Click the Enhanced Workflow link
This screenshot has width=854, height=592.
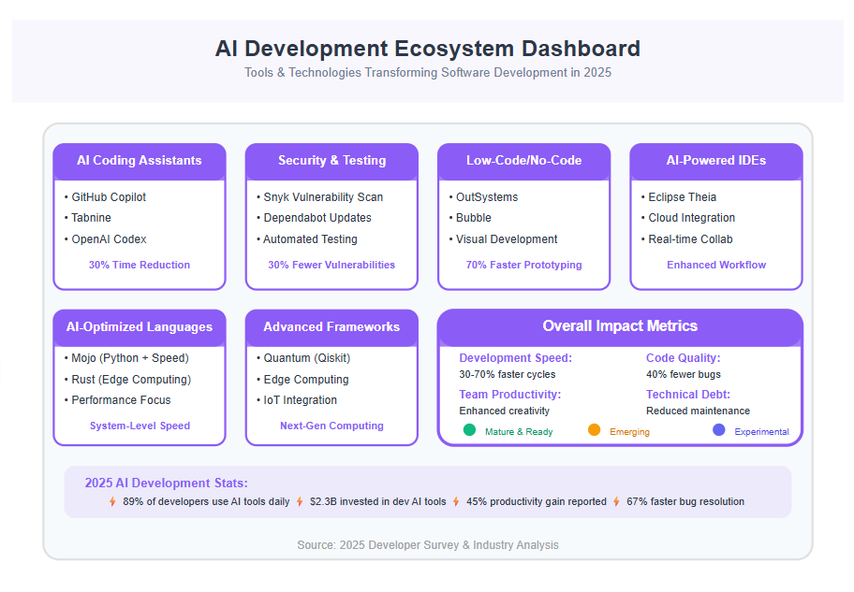(x=716, y=265)
